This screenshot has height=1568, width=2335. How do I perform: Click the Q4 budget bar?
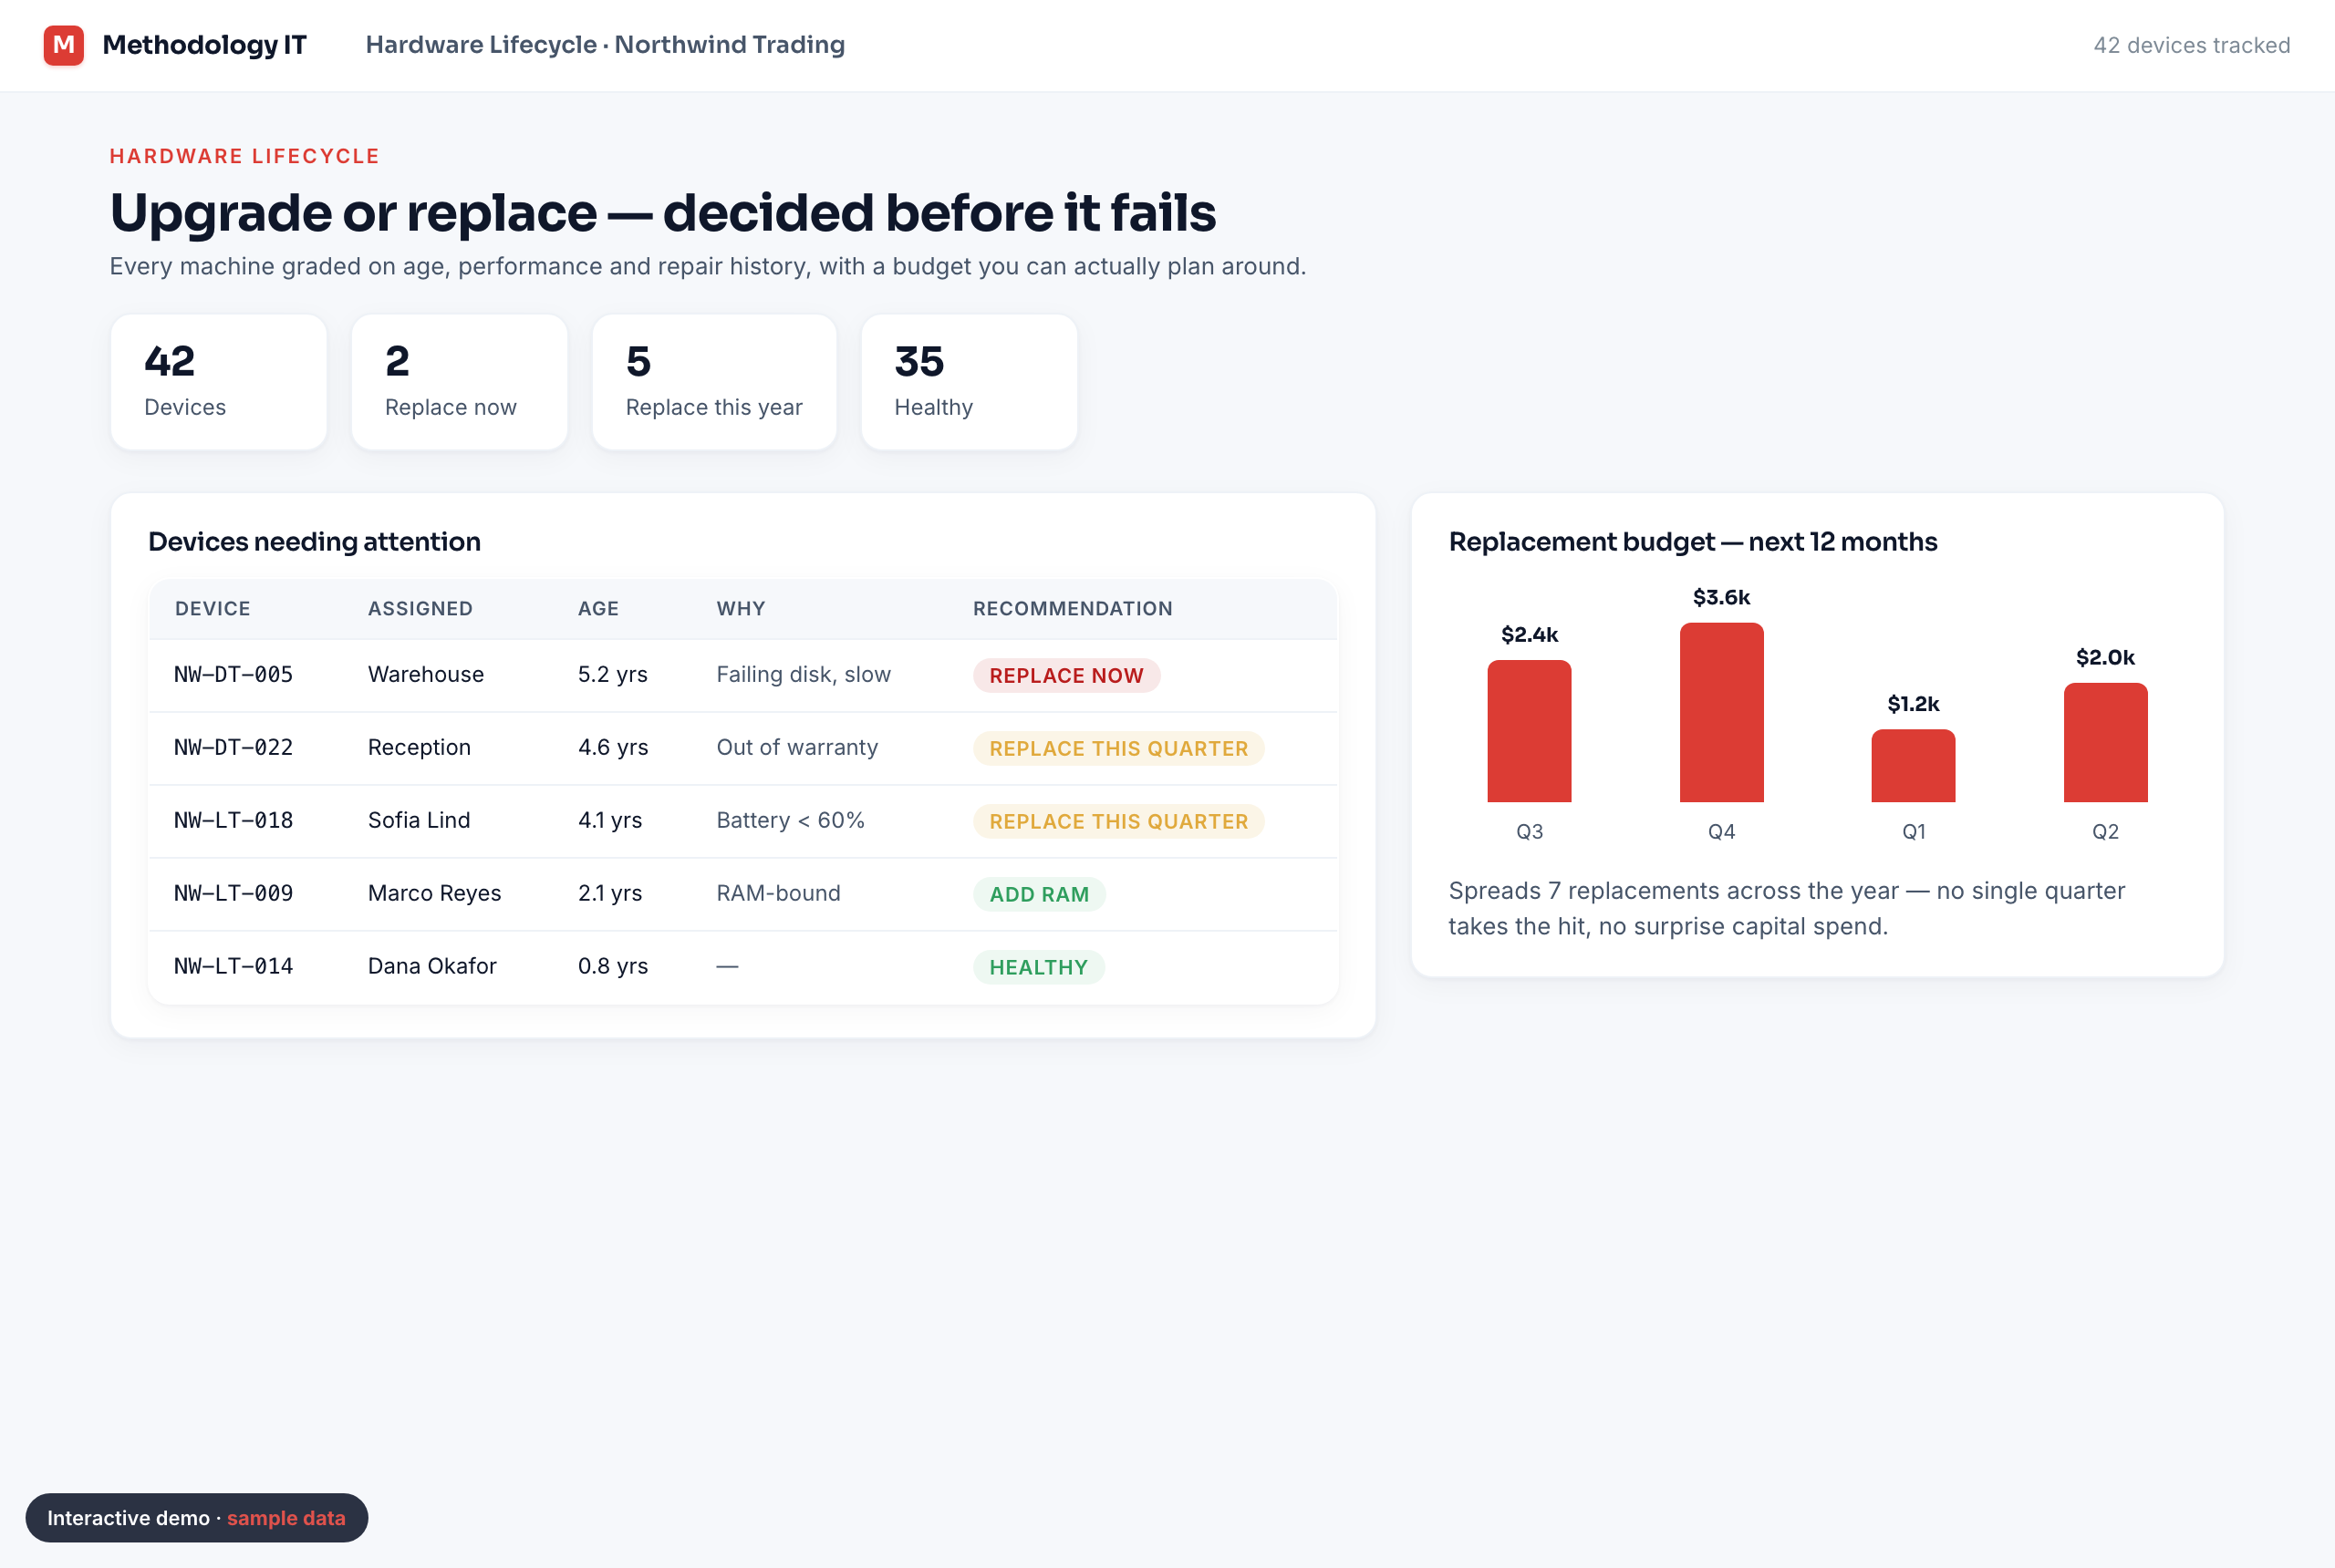point(1722,712)
